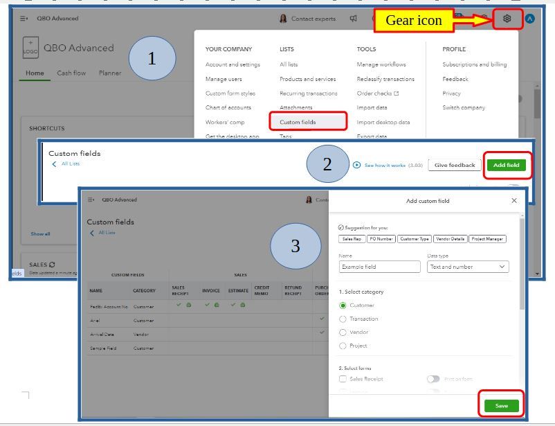Click the refresh icon next to SALES

point(52,265)
